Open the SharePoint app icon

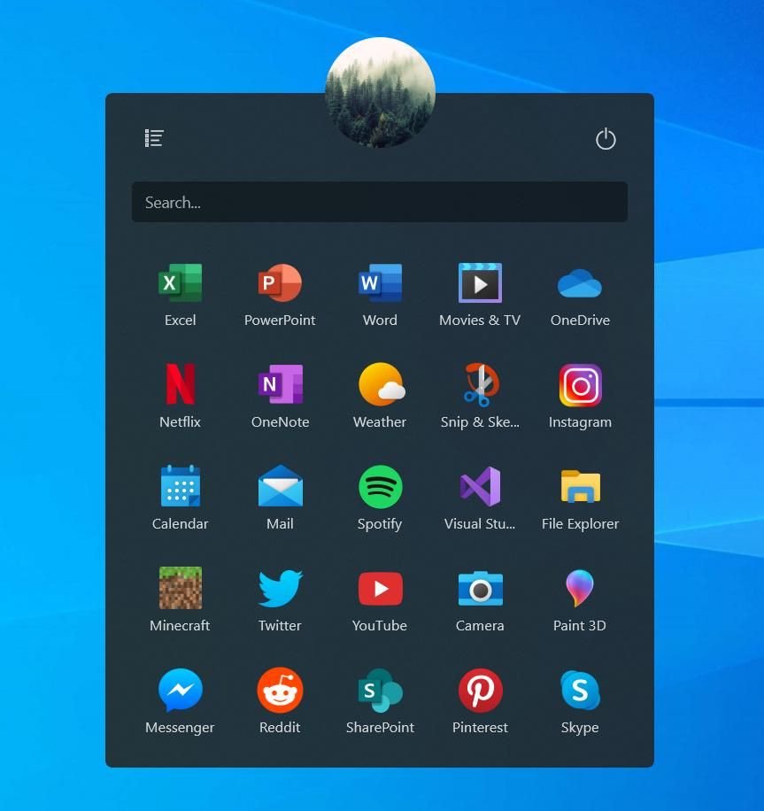click(x=380, y=691)
